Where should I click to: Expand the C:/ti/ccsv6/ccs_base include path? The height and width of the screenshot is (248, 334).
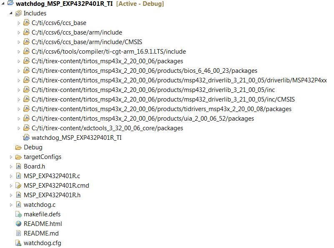pyautogui.click(x=19, y=23)
